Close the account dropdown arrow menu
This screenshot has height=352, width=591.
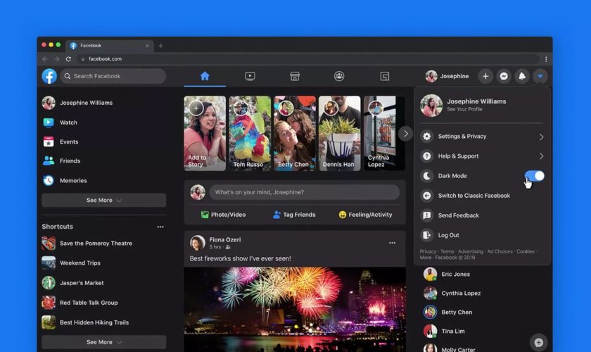pyautogui.click(x=540, y=76)
